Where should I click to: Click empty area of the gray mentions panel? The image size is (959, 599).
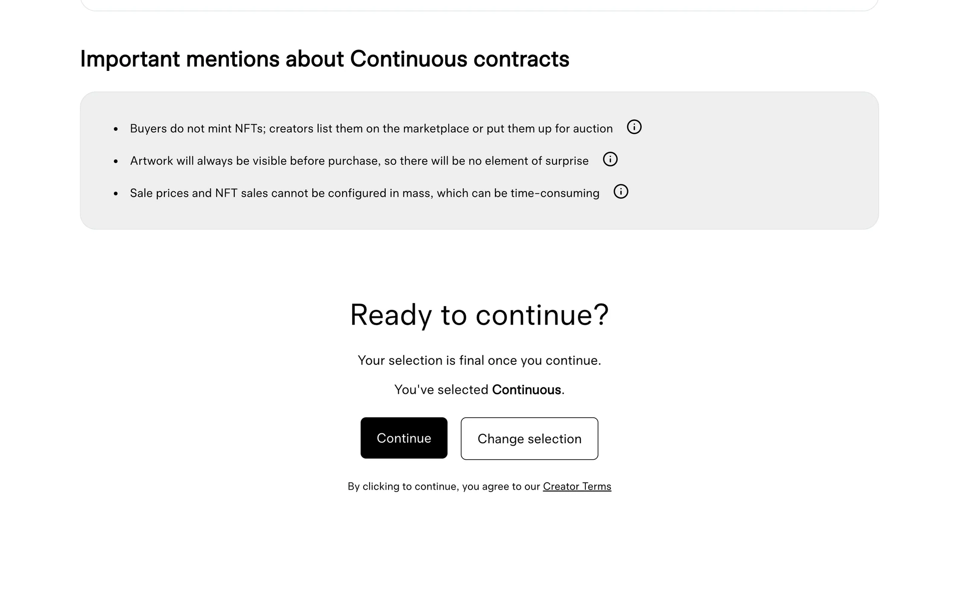[774, 160]
